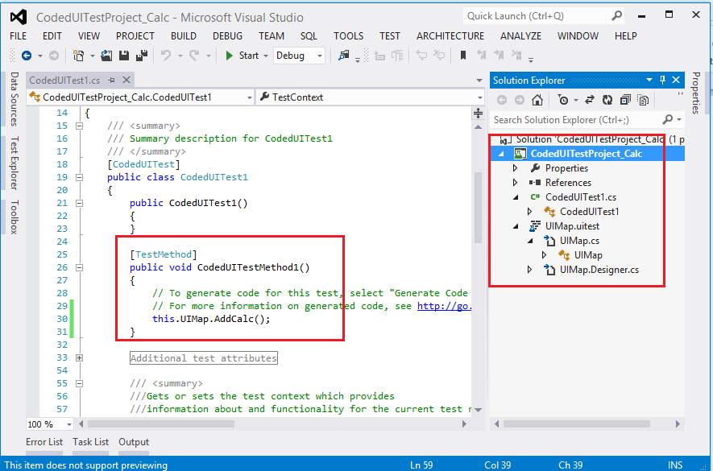Click Home icon in Solution Explorer
713x471 pixels.
pos(537,100)
